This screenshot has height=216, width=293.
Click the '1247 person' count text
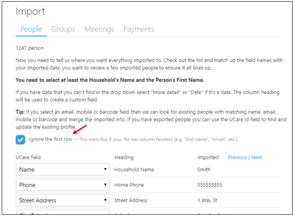(x=30, y=48)
